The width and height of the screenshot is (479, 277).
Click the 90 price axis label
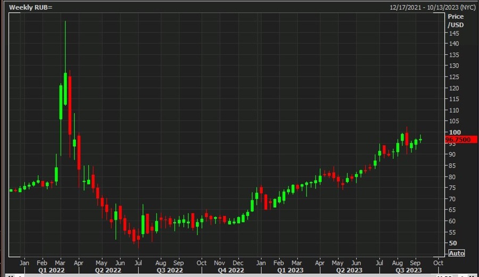(452, 154)
